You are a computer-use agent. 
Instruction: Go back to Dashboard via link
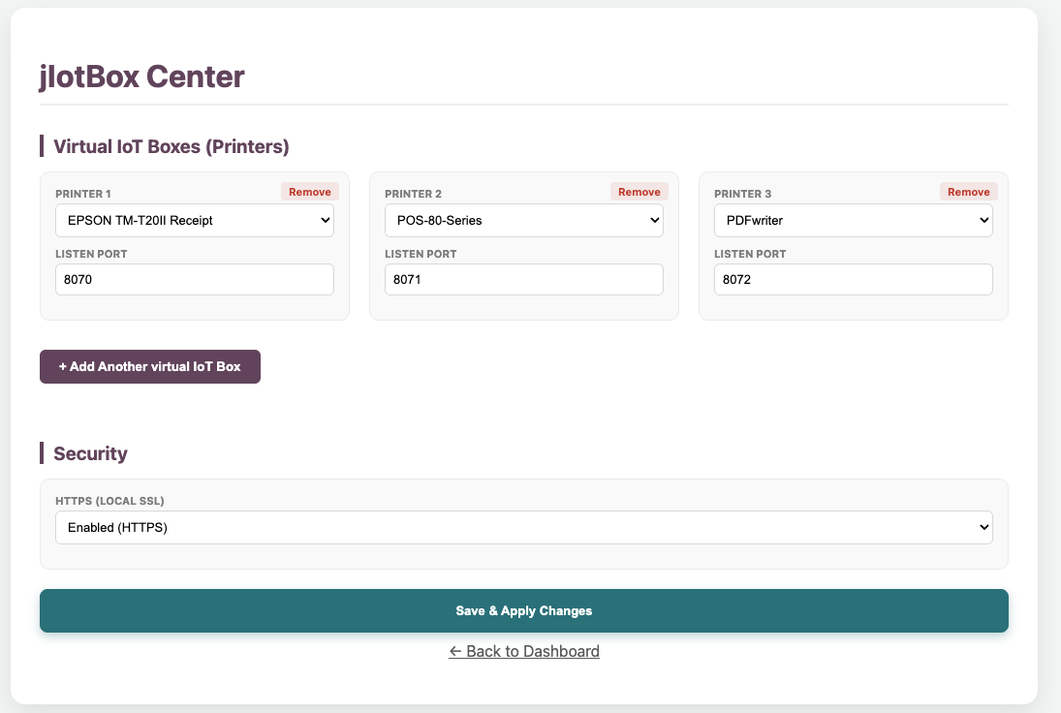[x=524, y=651]
